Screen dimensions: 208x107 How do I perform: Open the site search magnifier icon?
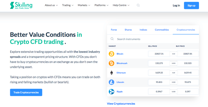[138, 5]
